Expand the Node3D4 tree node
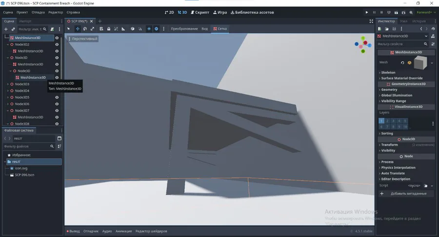This screenshot has height=237, width=439. coord(8,91)
